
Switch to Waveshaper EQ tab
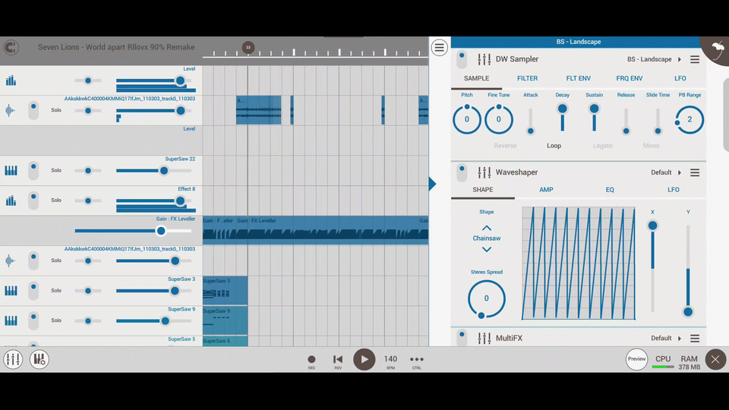[610, 190]
